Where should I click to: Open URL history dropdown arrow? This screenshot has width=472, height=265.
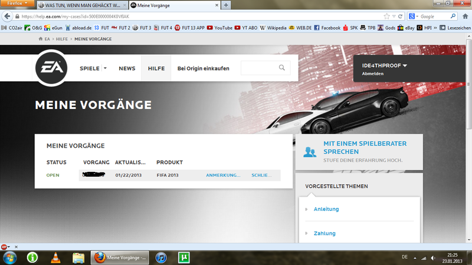coord(394,16)
